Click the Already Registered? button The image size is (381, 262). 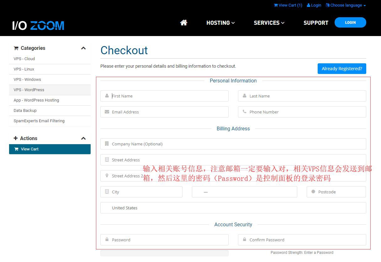tap(341, 68)
